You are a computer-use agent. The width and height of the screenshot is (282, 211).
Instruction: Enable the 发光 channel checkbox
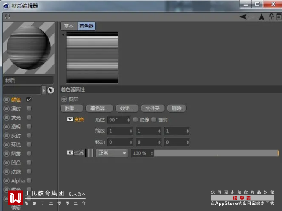point(29,117)
